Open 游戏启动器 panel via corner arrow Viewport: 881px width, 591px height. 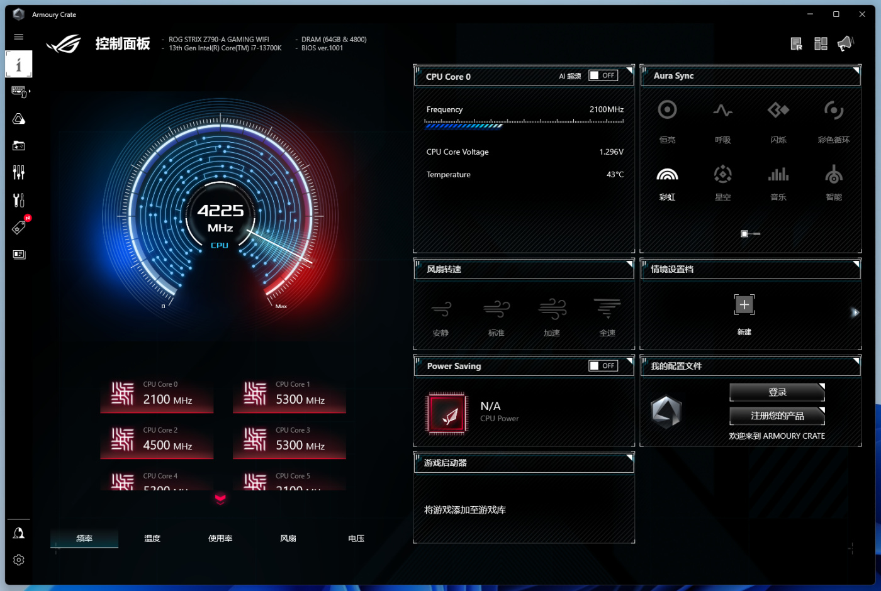point(629,457)
